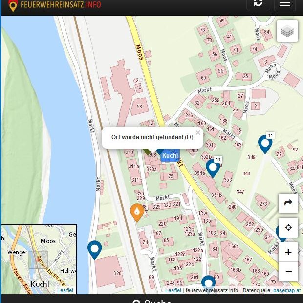Select the blue marker at bottom edge
Image resolution: width=303 pixels, height=303 pixels.
click(x=209, y=283)
